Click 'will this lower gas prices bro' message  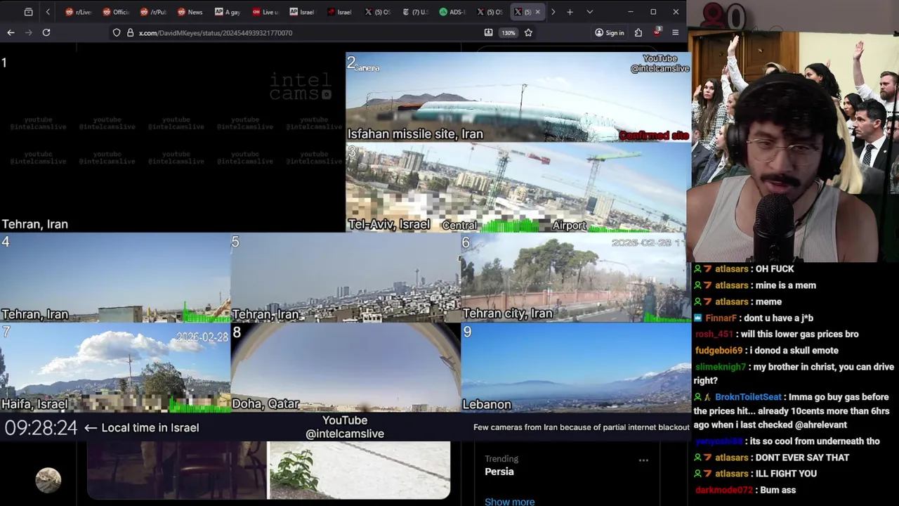click(x=801, y=334)
